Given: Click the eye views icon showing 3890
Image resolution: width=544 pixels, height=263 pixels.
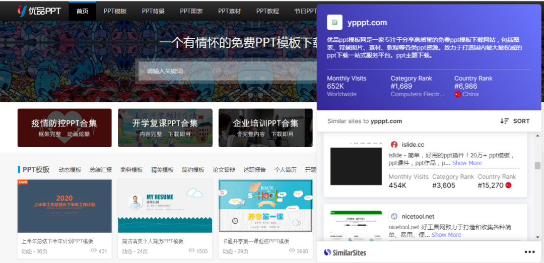Looking at the screenshot, I should tap(292, 250).
